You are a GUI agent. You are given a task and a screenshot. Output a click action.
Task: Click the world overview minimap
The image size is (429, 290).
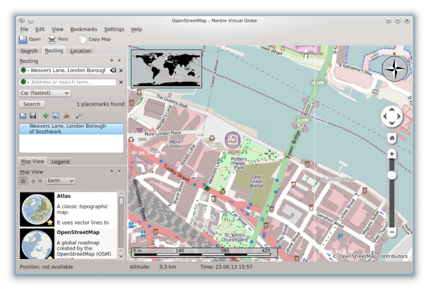point(166,69)
